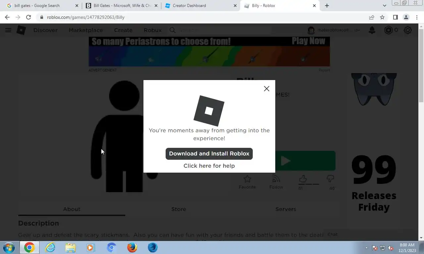Switch to the Store tab

tap(179, 209)
